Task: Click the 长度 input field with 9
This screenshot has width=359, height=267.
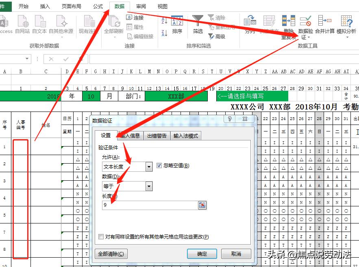Action: click(150, 205)
